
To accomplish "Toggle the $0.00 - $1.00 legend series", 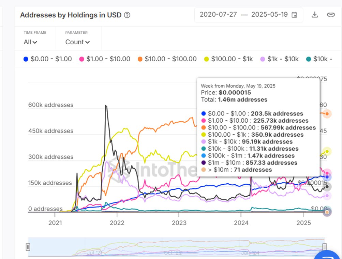I will (x=47, y=59).
